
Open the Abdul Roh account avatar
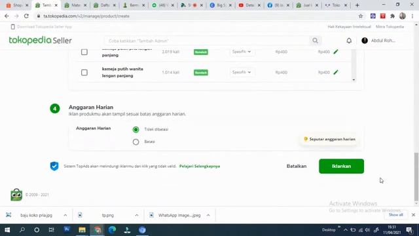pos(365,41)
